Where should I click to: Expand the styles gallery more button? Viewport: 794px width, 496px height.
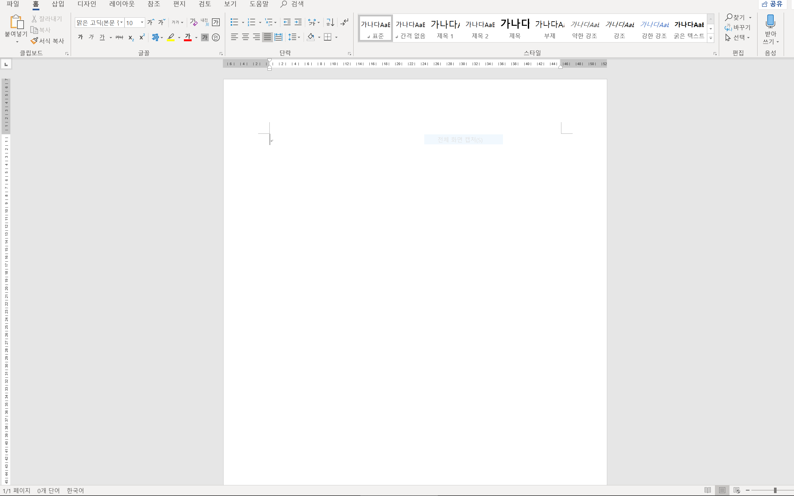click(710, 38)
